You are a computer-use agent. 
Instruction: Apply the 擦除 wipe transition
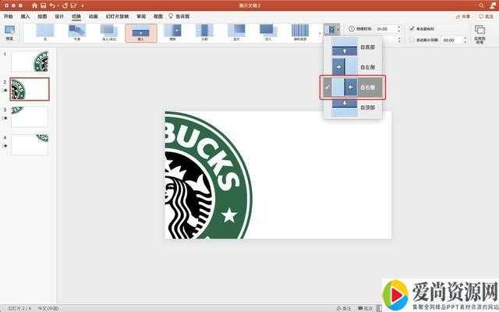173,31
